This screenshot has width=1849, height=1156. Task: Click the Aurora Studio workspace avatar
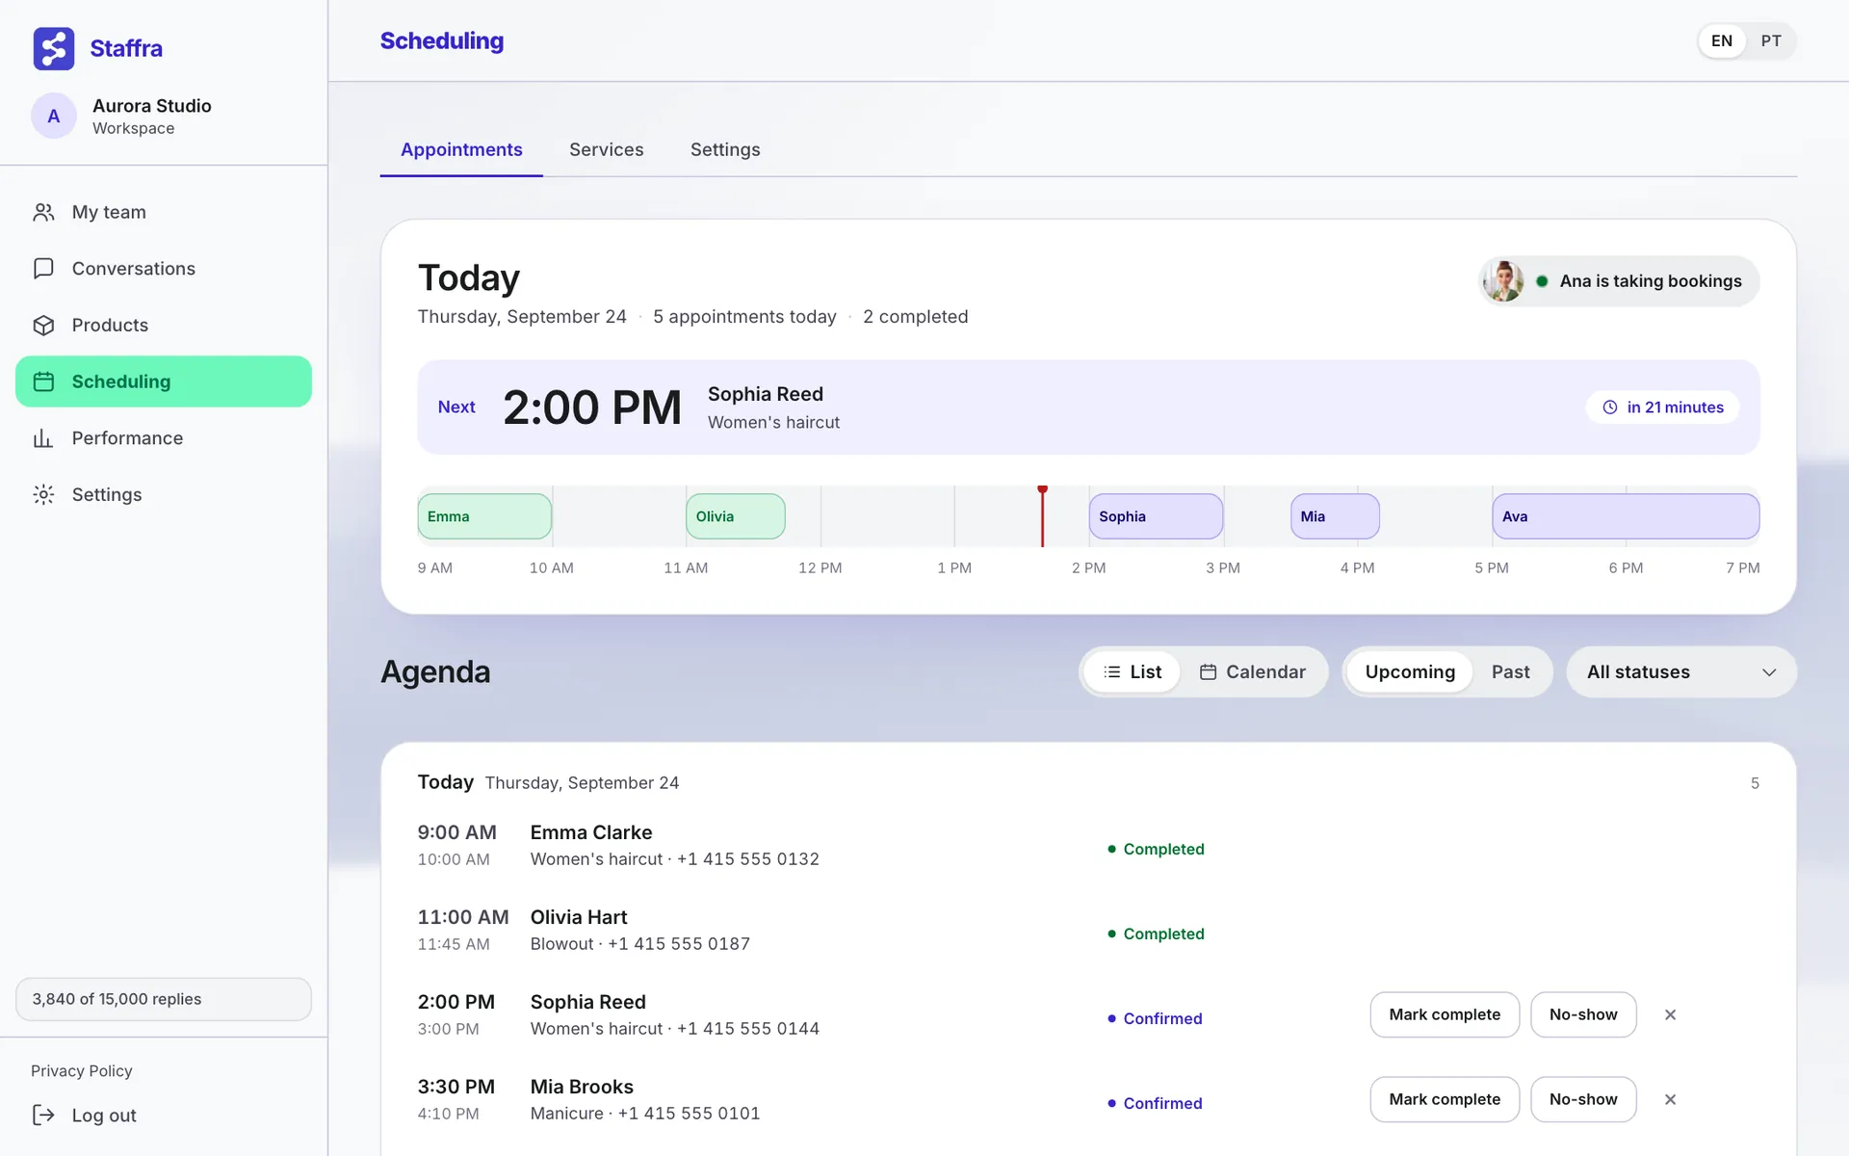click(54, 116)
